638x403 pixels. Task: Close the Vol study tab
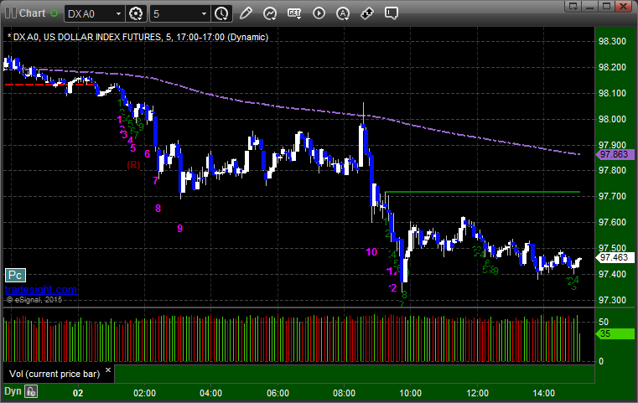108,369
